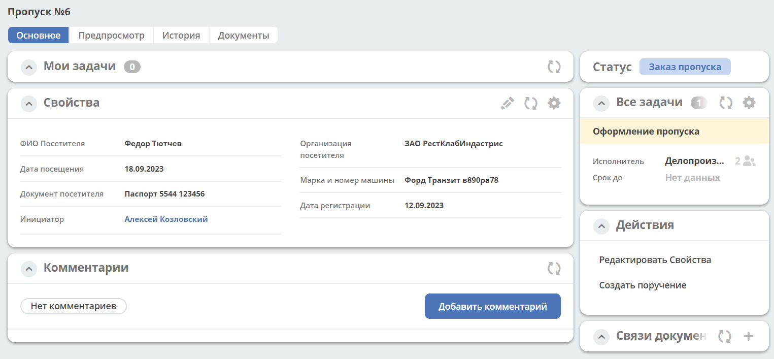Collapse the Действия panel
Image resolution: width=774 pixels, height=359 pixels.
(x=601, y=226)
